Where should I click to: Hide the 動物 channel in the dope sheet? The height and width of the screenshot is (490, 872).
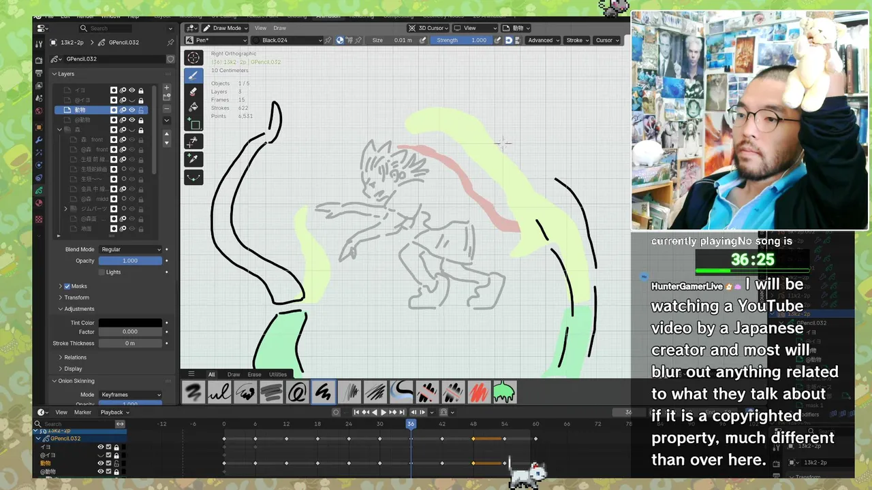(101, 463)
